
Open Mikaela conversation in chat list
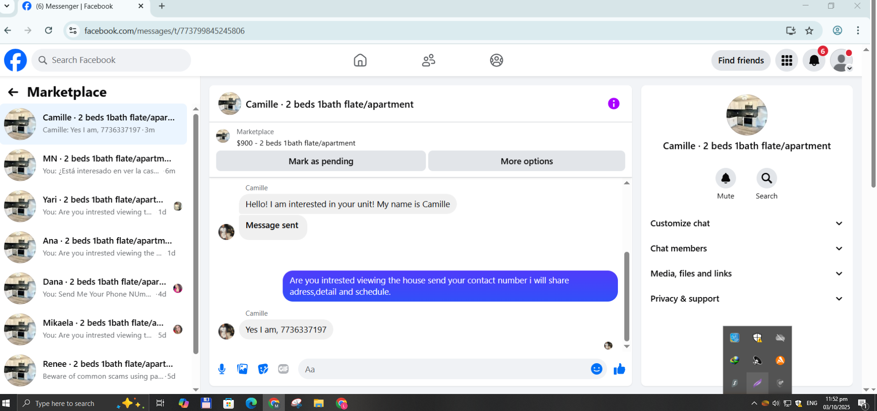tap(94, 329)
